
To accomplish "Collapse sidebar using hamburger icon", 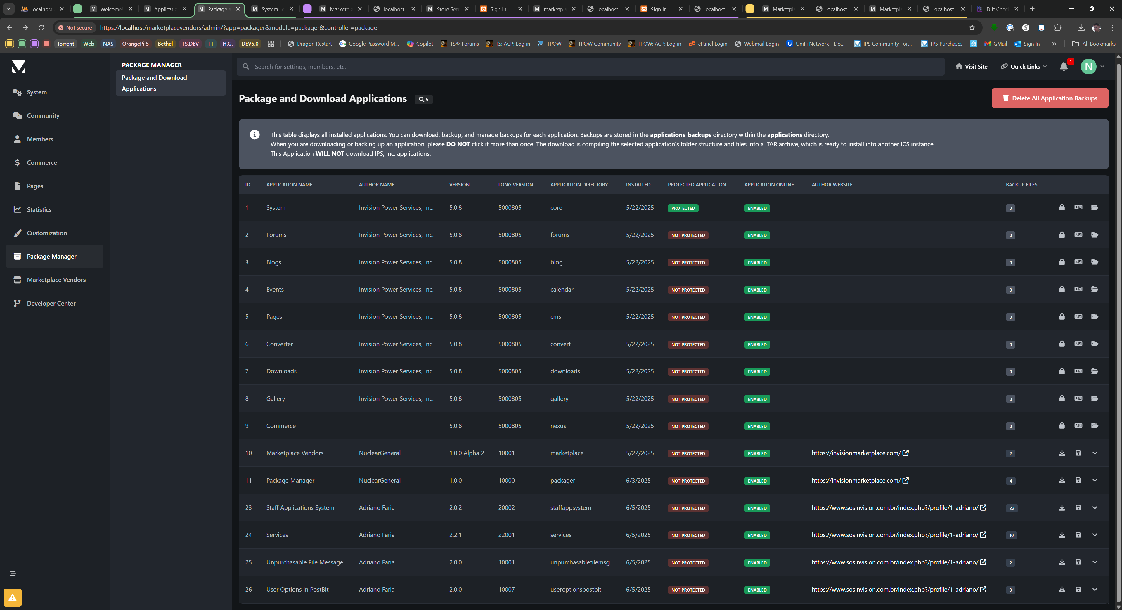I will coord(13,573).
